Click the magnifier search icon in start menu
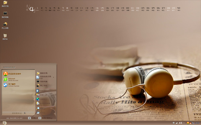 pos(38,109)
